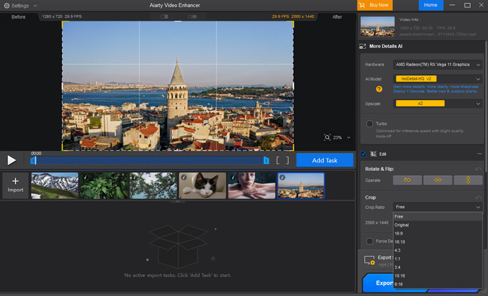The width and height of the screenshot is (488, 296).
Task: Click the AI model help question icon
Action: tap(379, 89)
